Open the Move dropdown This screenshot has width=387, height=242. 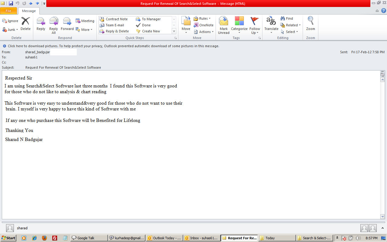(x=186, y=25)
